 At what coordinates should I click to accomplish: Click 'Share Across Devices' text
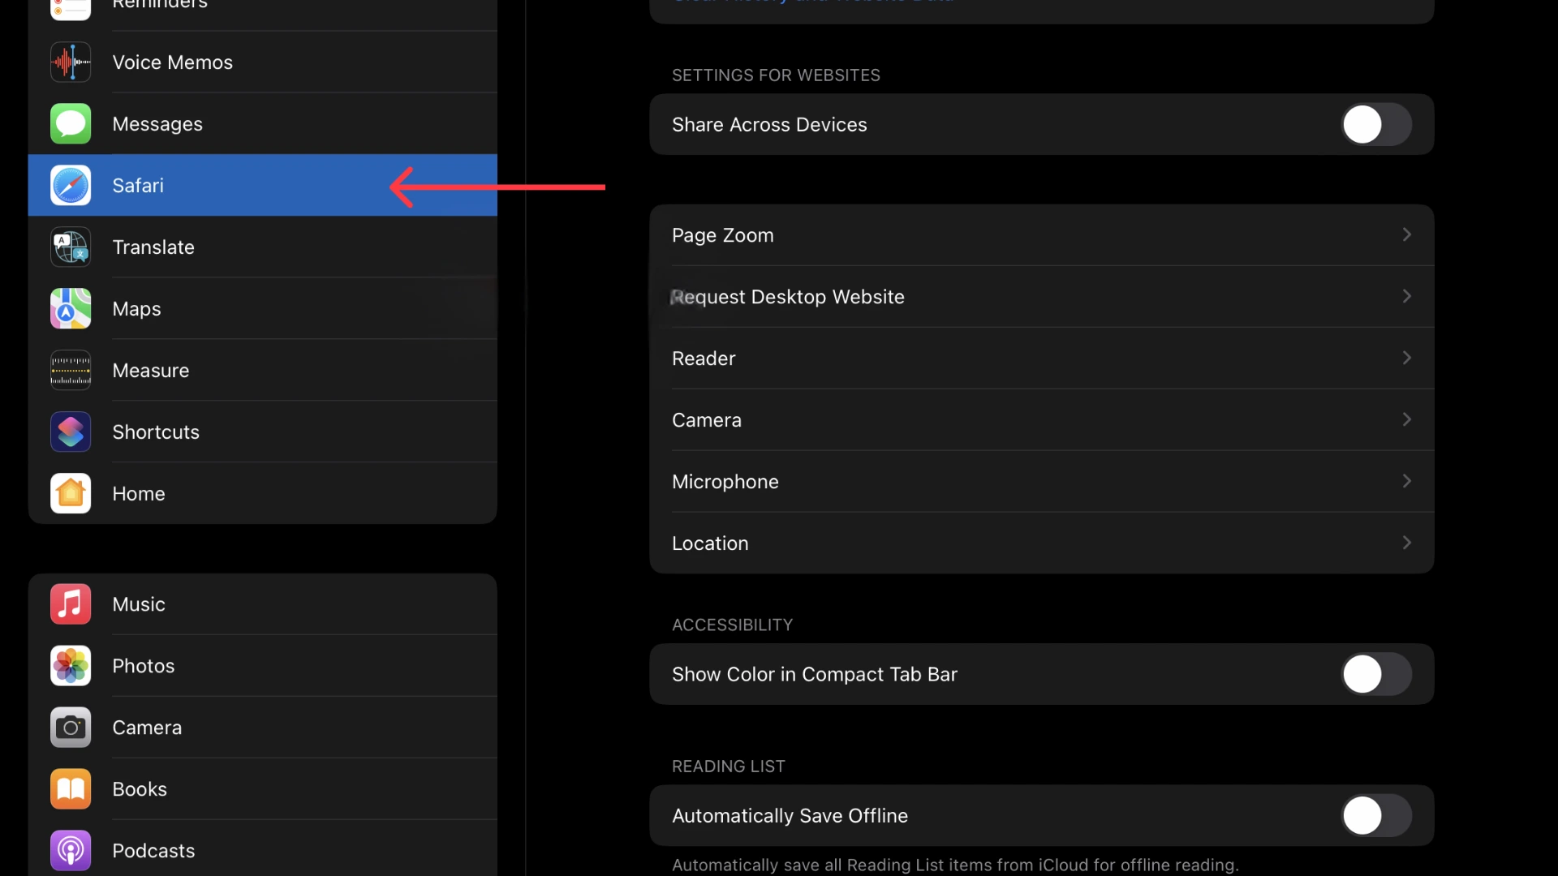pos(769,125)
